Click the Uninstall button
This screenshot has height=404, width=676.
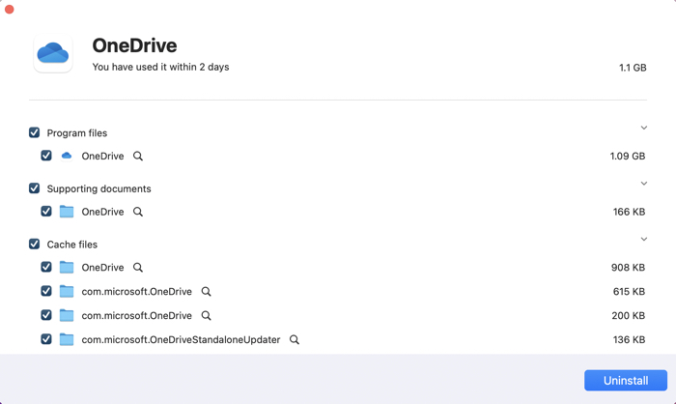(625, 380)
